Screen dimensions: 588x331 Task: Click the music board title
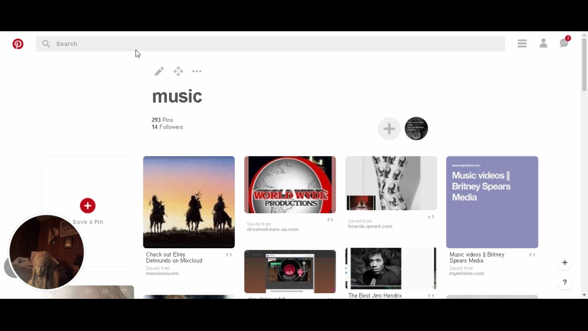click(x=177, y=97)
